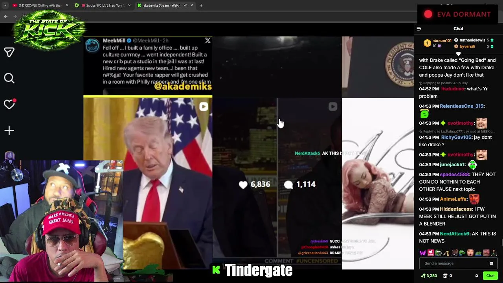Open chat user Hiddenfaces' name
The image size is (503, 283).
point(456,209)
